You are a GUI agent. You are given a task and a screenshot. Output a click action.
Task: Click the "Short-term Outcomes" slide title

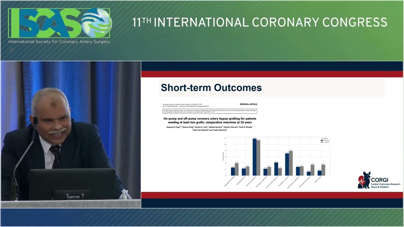pos(211,88)
